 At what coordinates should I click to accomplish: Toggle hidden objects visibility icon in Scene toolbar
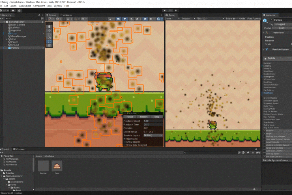point(145,19)
